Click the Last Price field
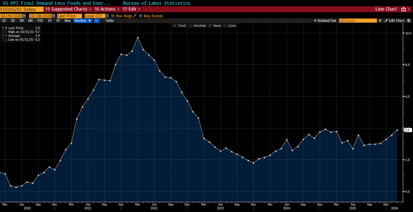Screen dimensions: 413x212 click(x=70, y=16)
